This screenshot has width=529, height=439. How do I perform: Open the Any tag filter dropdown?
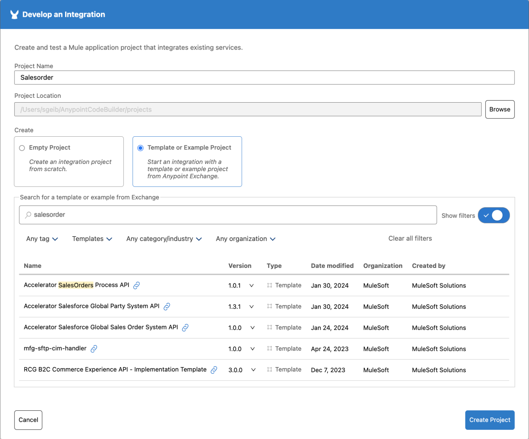42,239
